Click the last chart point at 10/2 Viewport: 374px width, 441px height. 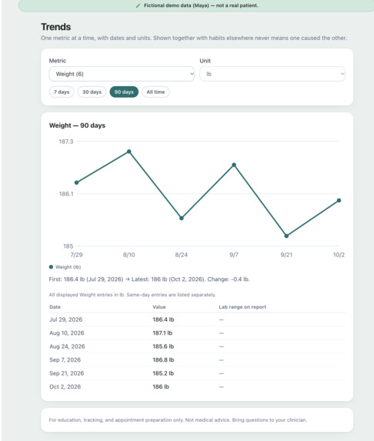tap(339, 200)
